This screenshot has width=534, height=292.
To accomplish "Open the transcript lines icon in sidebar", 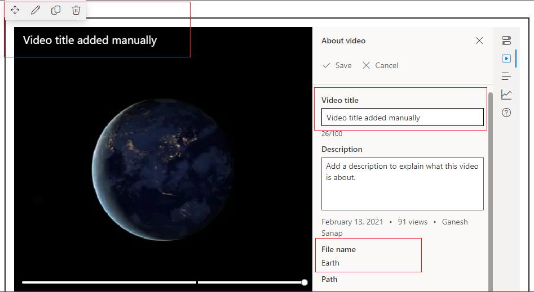I will pyautogui.click(x=506, y=76).
